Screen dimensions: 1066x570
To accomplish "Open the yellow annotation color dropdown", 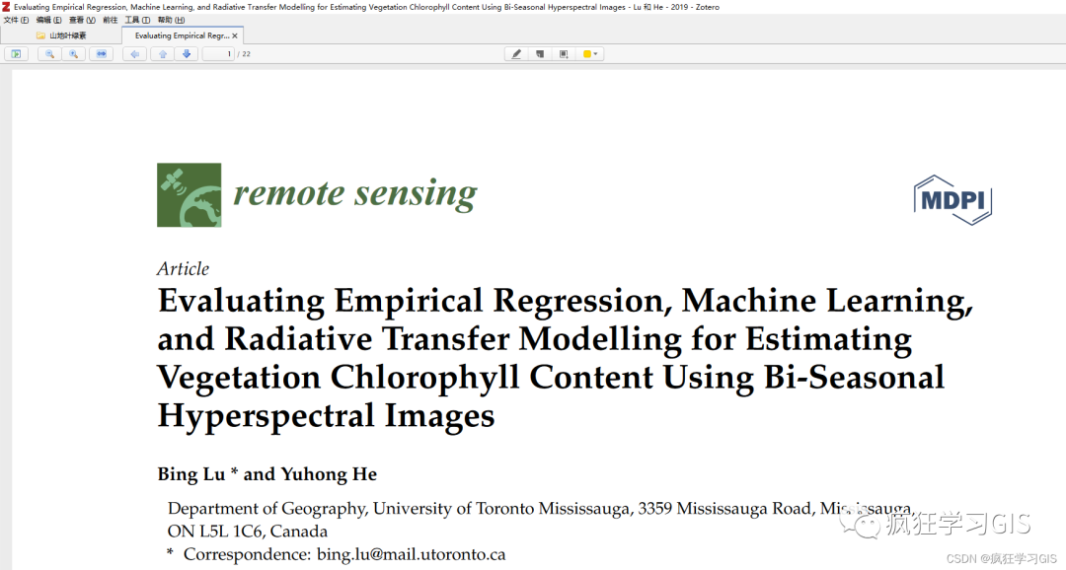I will coord(590,53).
